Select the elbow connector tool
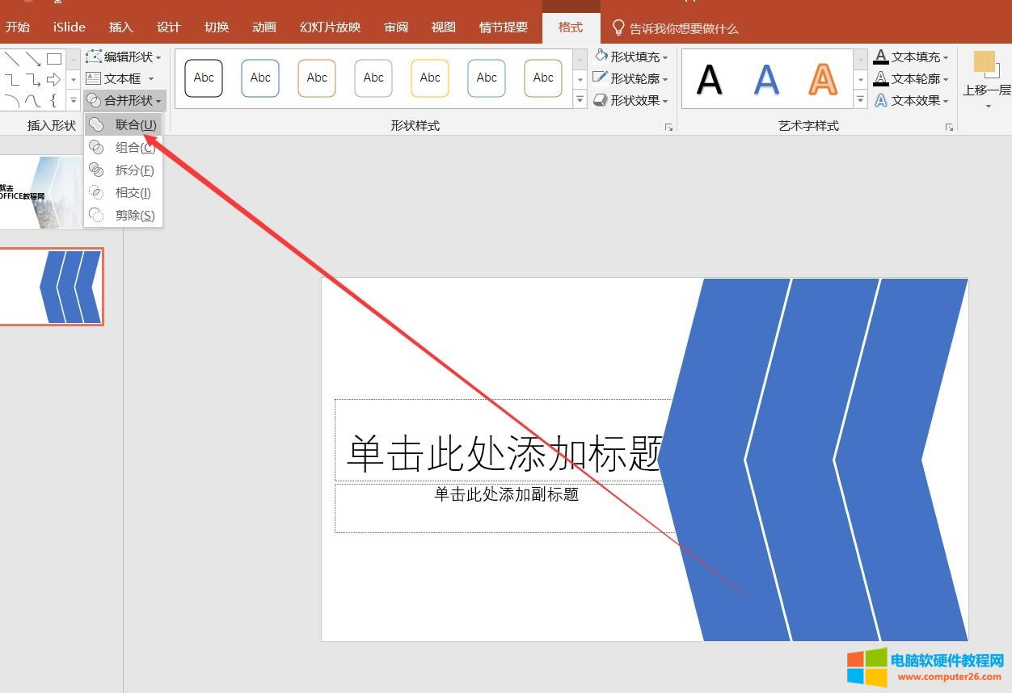This screenshot has width=1012, height=693. point(11,78)
